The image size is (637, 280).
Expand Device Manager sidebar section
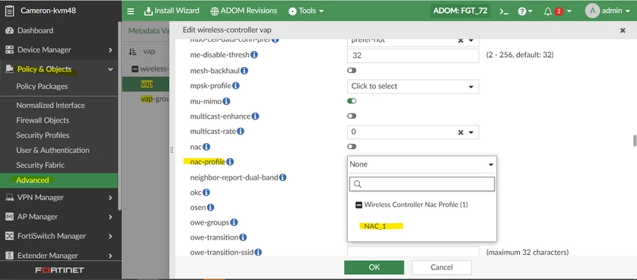click(x=110, y=50)
